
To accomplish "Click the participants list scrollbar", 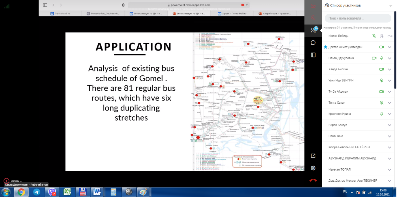I will pos(395,50).
